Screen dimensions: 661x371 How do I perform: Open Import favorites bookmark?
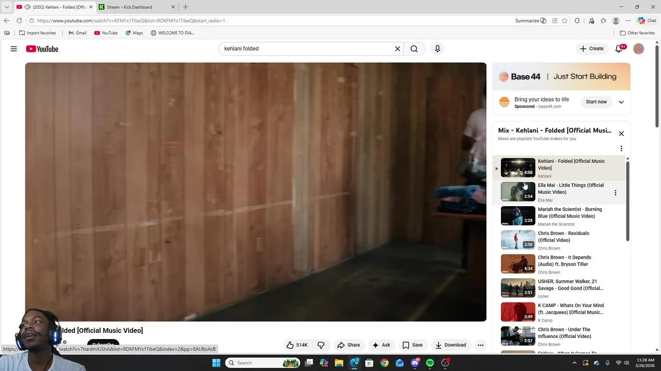pos(37,33)
